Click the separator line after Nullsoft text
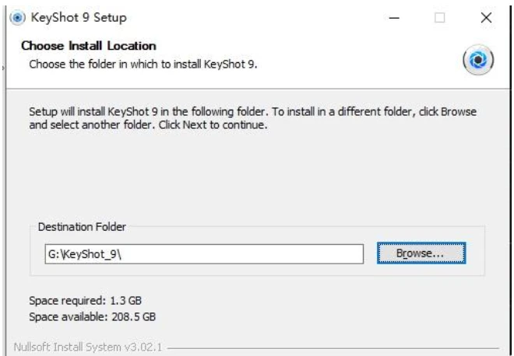Screen dimensions: 514x356 coord(333,348)
